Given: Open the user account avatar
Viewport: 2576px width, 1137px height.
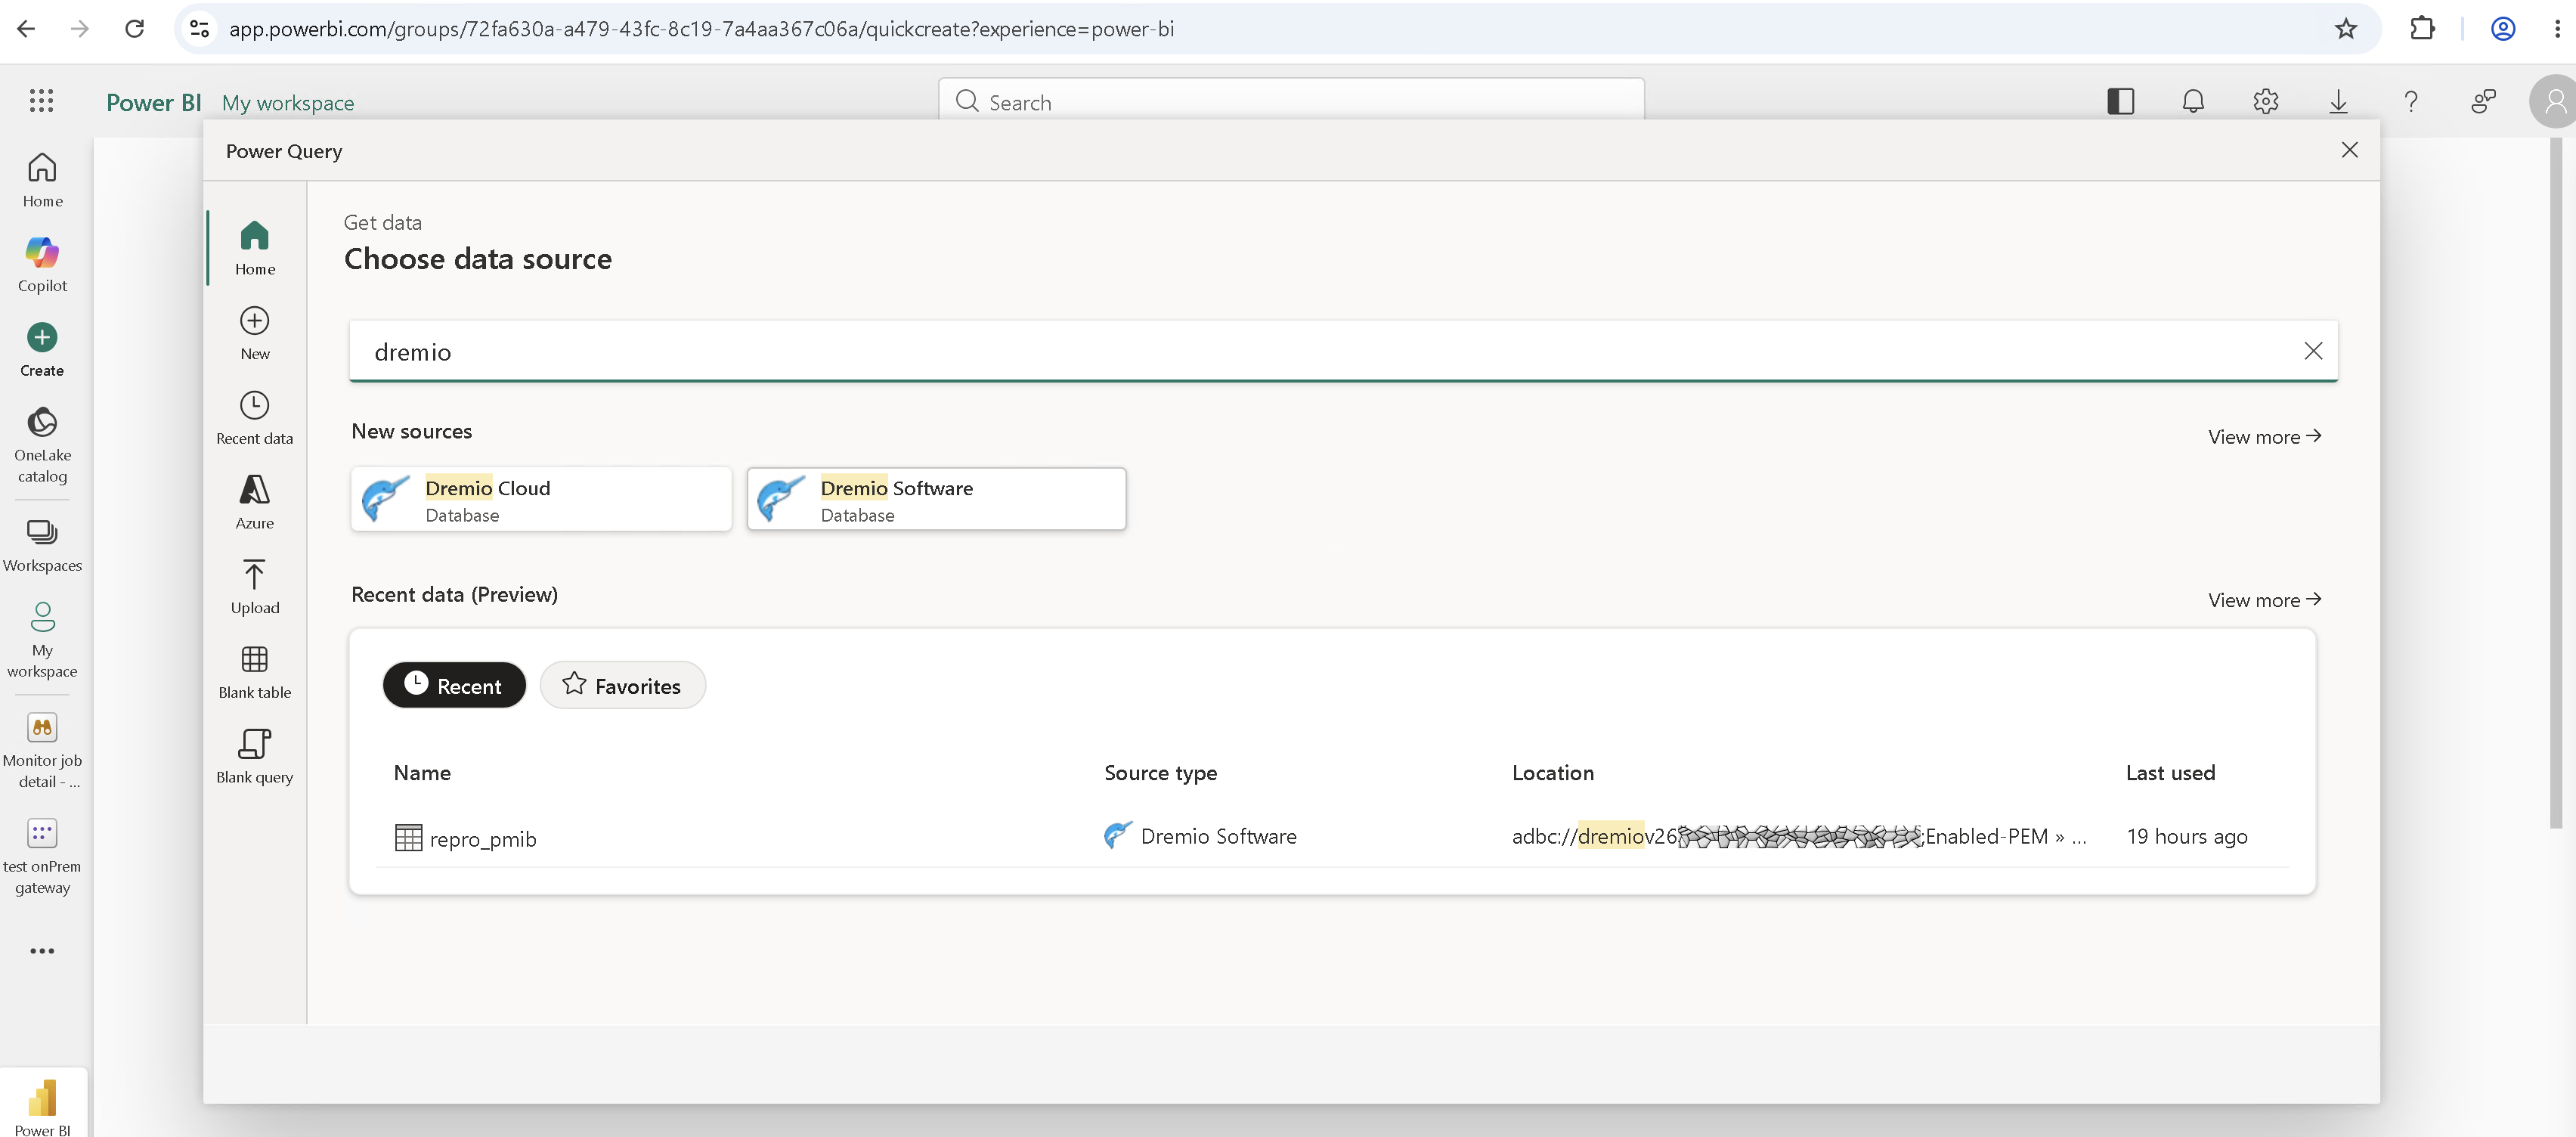Looking at the screenshot, I should pyautogui.click(x=2553, y=101).
